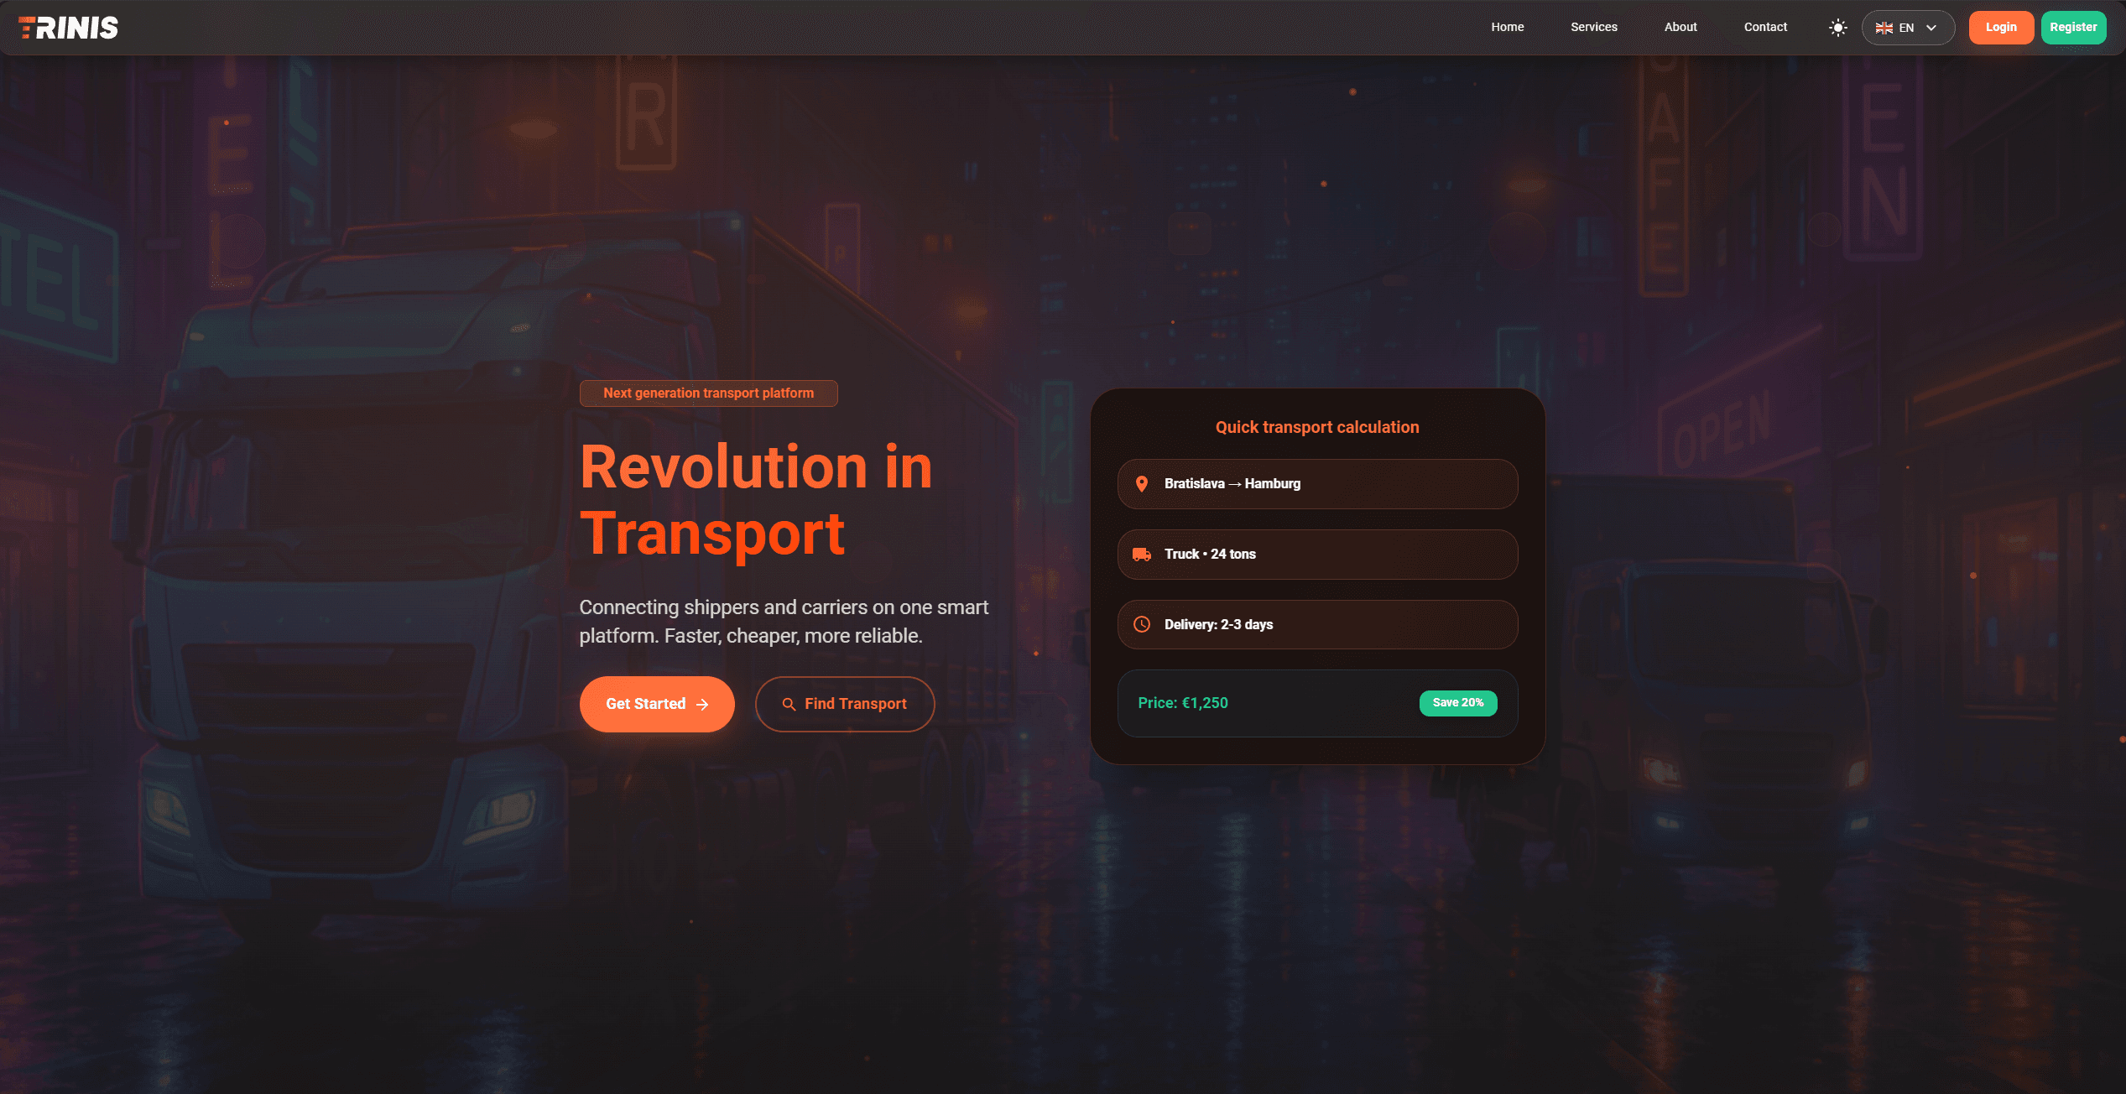Toggle the light/dark theme sun icon
The height and width of the screenshot is (1094, 2126).
click(x=1837, y=28)
